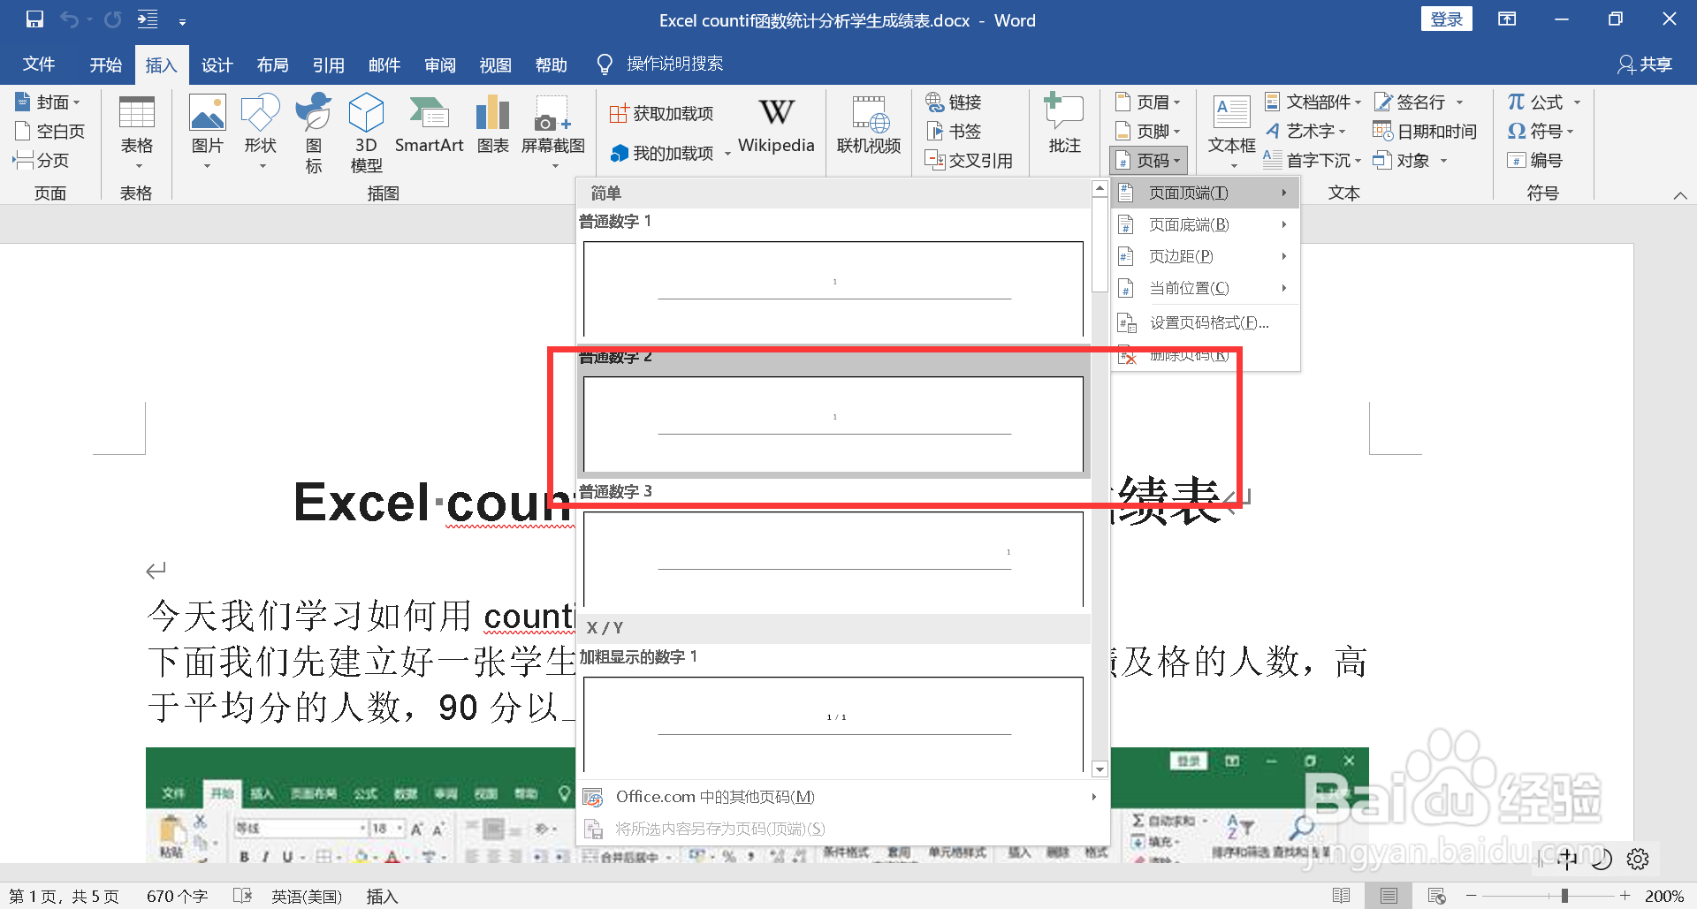This screenshot has width=1697, height=909.
Task: Click the Share (共享) button
Action: click(x=1646, y=64)
